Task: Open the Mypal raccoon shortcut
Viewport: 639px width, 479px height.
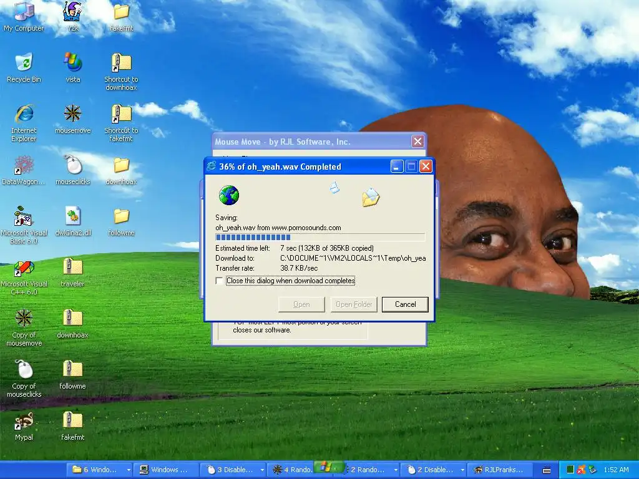Action: (x=24, y=426)
